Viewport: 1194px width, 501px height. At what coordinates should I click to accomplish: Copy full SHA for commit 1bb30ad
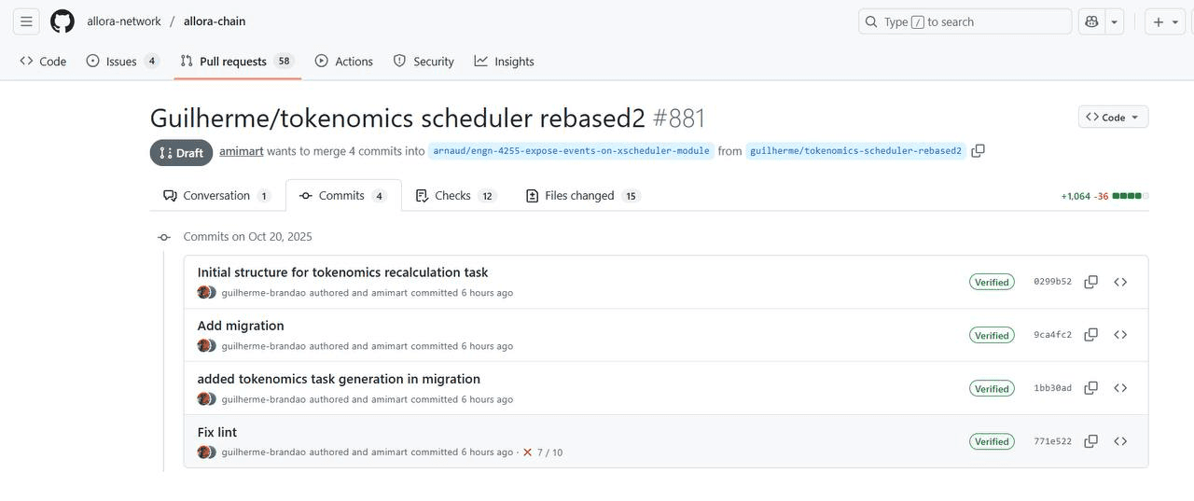pyautogui.click(x=1090, y=388)
